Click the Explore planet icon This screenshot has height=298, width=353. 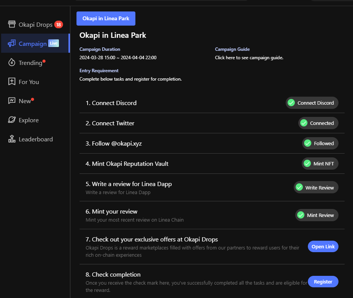coord(12,120)
